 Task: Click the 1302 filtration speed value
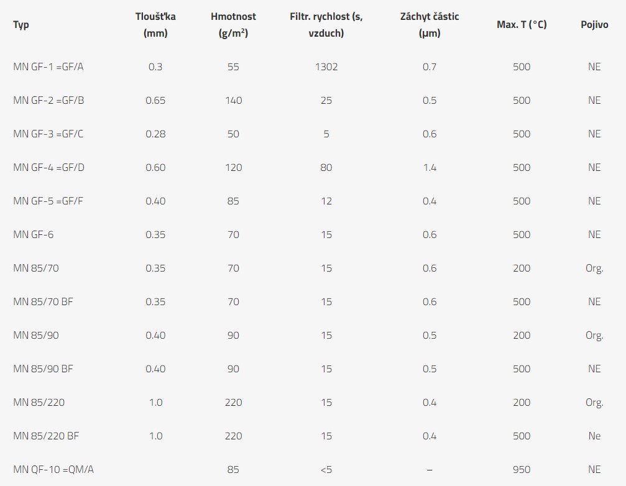326,66
